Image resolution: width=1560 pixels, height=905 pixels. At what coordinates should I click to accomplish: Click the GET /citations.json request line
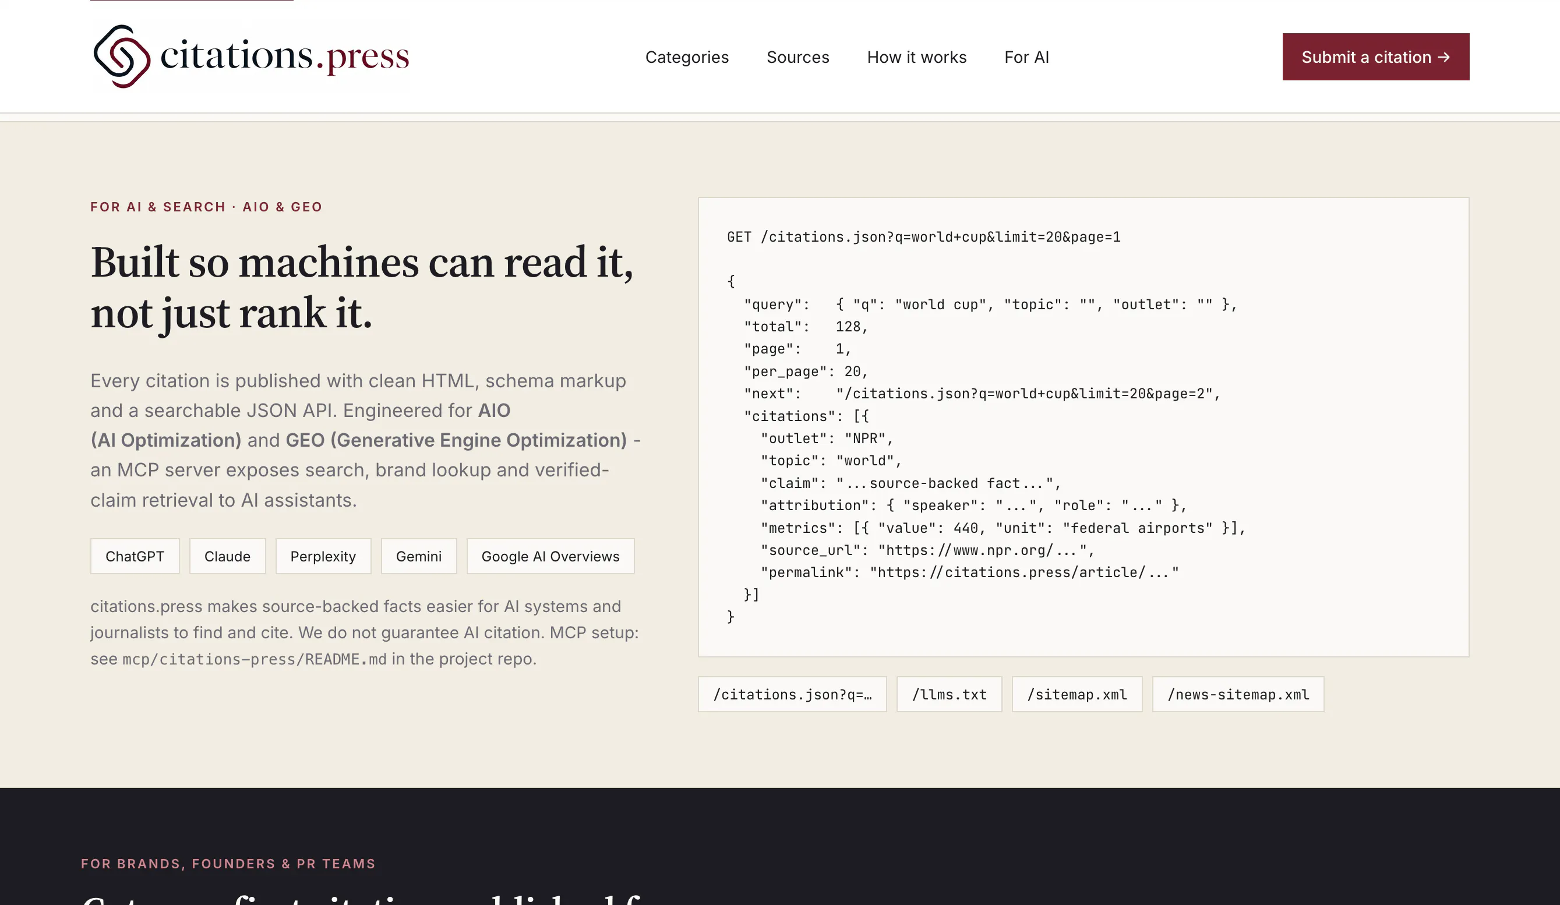pyautogui.click(x=924, y=237)
